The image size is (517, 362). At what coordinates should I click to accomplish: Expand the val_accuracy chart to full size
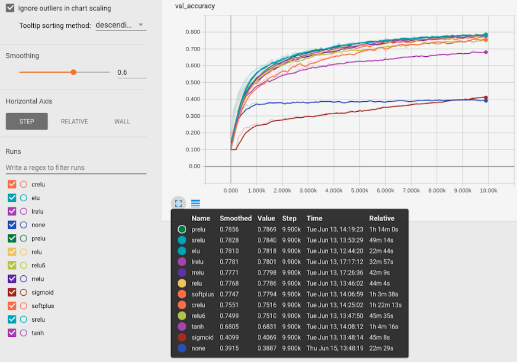[x=178, y=203]
